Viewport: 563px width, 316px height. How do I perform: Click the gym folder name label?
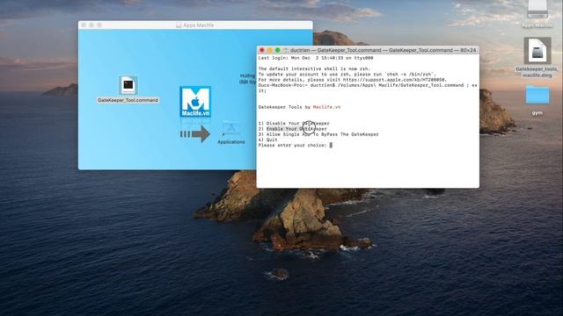[537, 113]
